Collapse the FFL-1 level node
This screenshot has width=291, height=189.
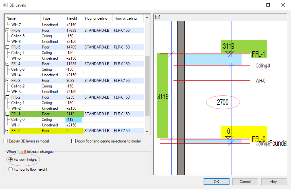pos(7,114)
